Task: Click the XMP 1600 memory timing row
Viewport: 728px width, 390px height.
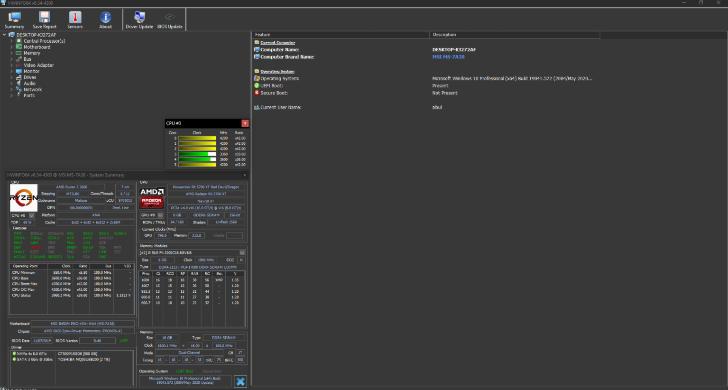Action: (192, 280)
